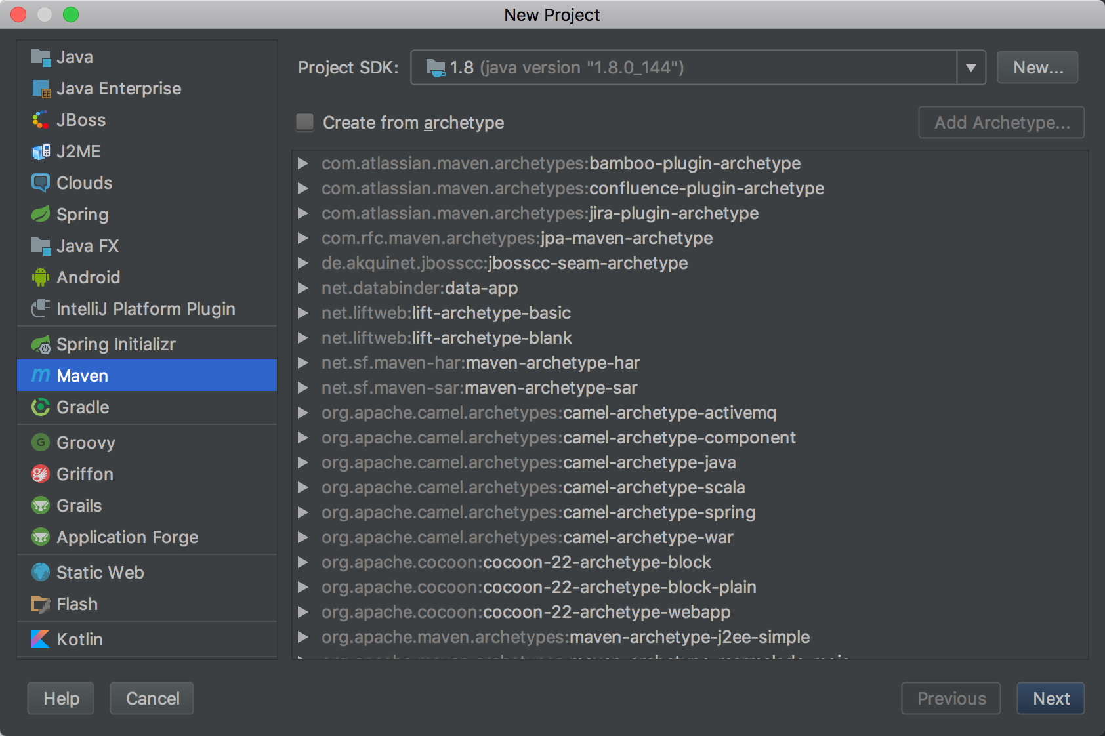Choose the Java Enterprise icon
Image resolution: width=1105 pixels, height=736 pixels.
[41, 89]
